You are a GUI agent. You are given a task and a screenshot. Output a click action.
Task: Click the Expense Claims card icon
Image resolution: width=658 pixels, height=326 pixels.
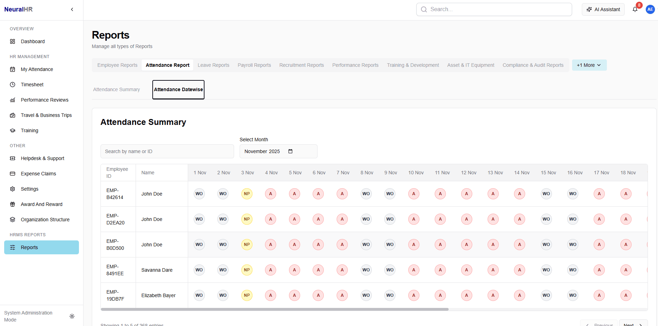pos(13,174)
